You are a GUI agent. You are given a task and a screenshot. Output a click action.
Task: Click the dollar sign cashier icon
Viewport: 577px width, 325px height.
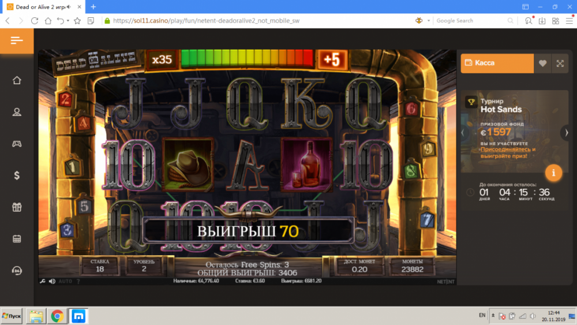(17, 175)
